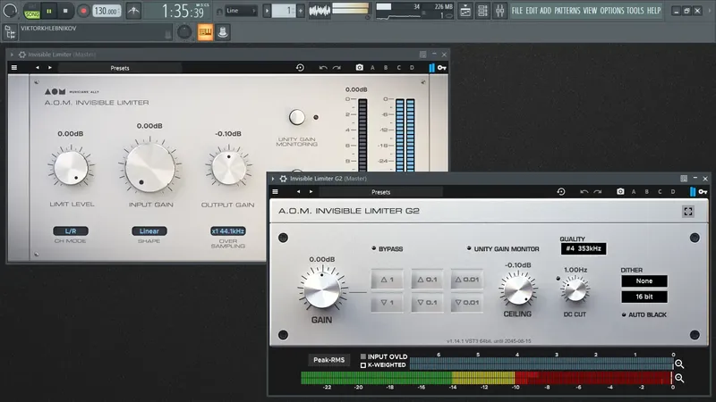The width and height of the screenshot is (716, 402).
Task: Open the OPTIONS menu
Action: (x=612, y=11)
